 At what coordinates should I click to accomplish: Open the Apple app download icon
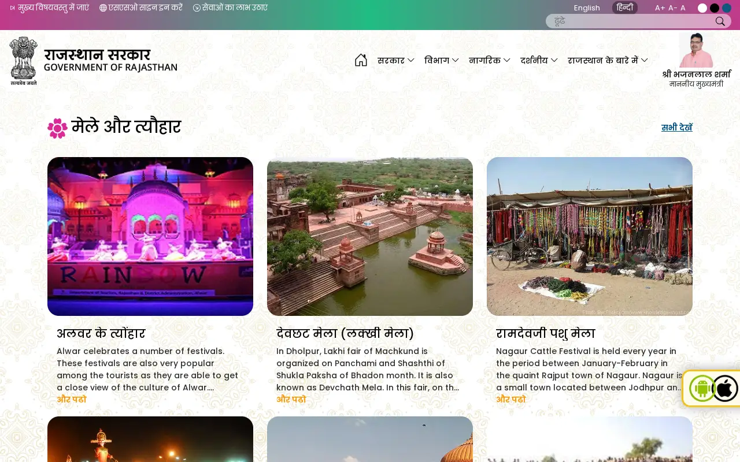tap(725, 389)
